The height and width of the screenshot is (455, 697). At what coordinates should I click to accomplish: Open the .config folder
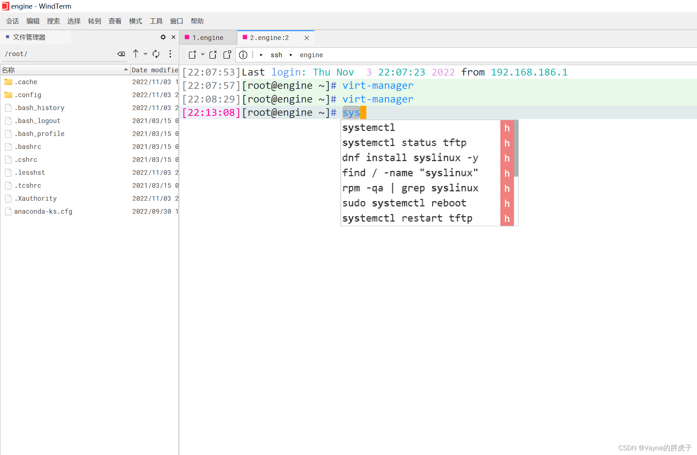(x=28, y=95)
